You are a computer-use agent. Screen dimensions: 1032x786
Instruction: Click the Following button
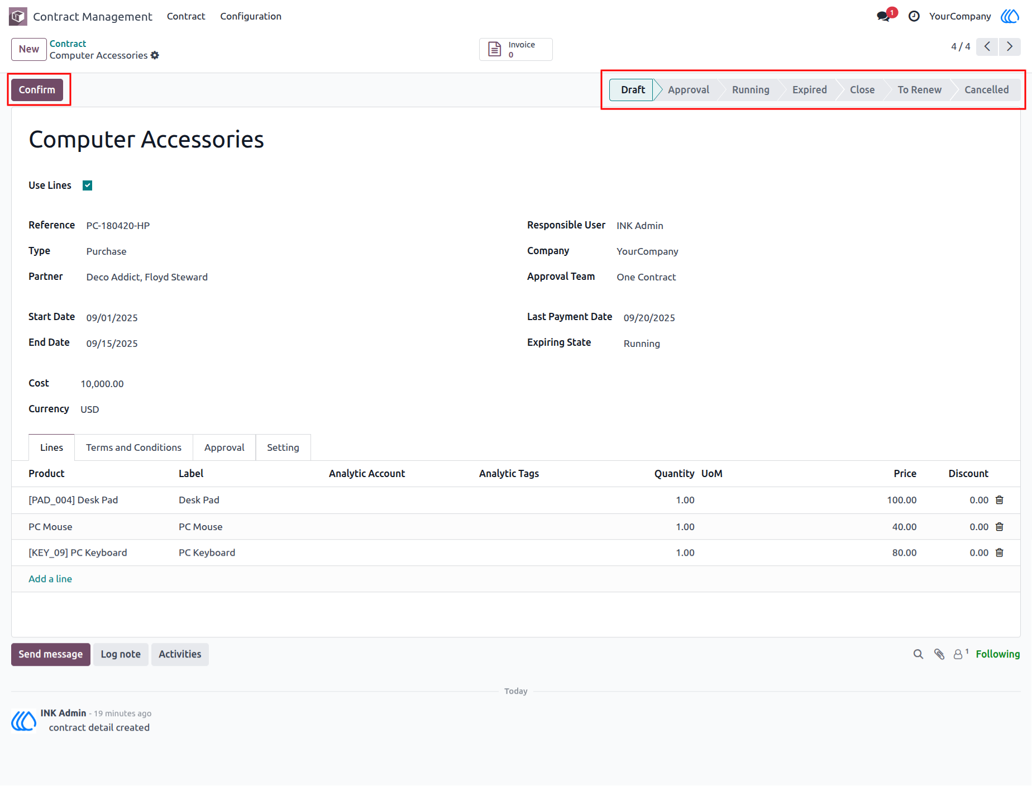coord(997,654)
